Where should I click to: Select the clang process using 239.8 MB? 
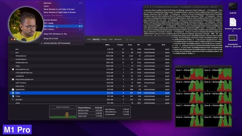click(90, 66)
